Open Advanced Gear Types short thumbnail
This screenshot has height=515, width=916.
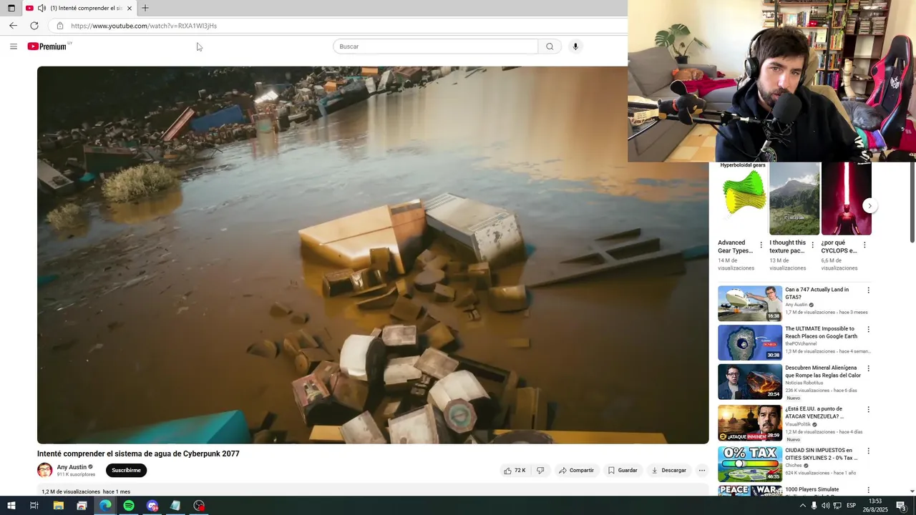(743, 199)
